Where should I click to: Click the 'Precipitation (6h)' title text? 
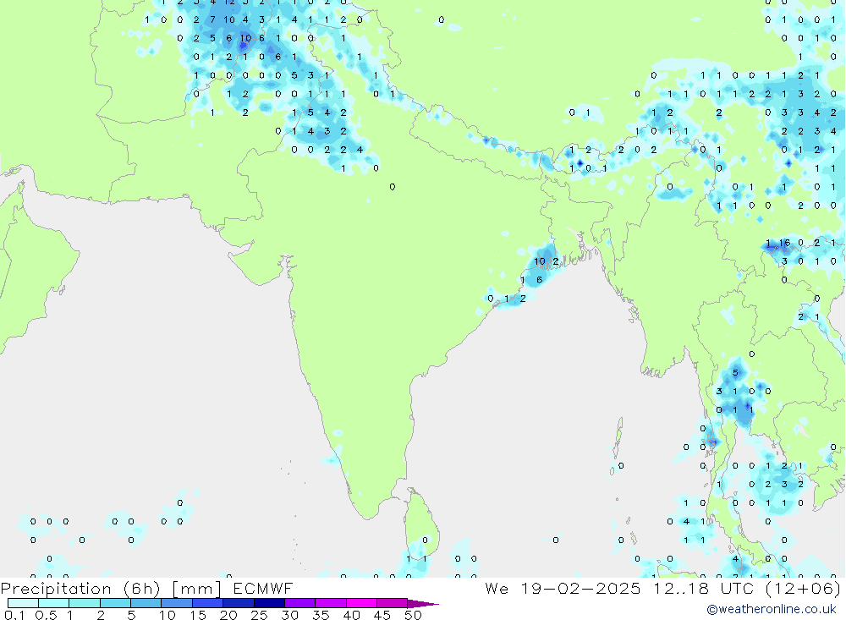coord(80,589)
